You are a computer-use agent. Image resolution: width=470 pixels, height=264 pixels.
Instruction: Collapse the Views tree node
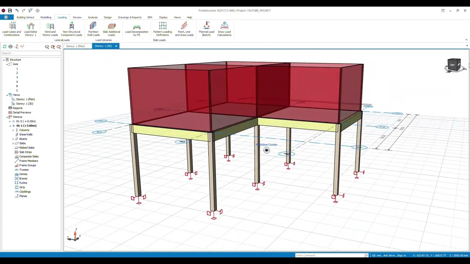(x=7, y=95)
